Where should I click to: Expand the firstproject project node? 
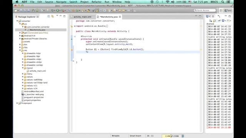17,103
